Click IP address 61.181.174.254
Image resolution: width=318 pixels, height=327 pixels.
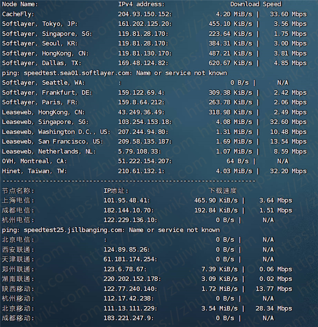pos(130,259)
